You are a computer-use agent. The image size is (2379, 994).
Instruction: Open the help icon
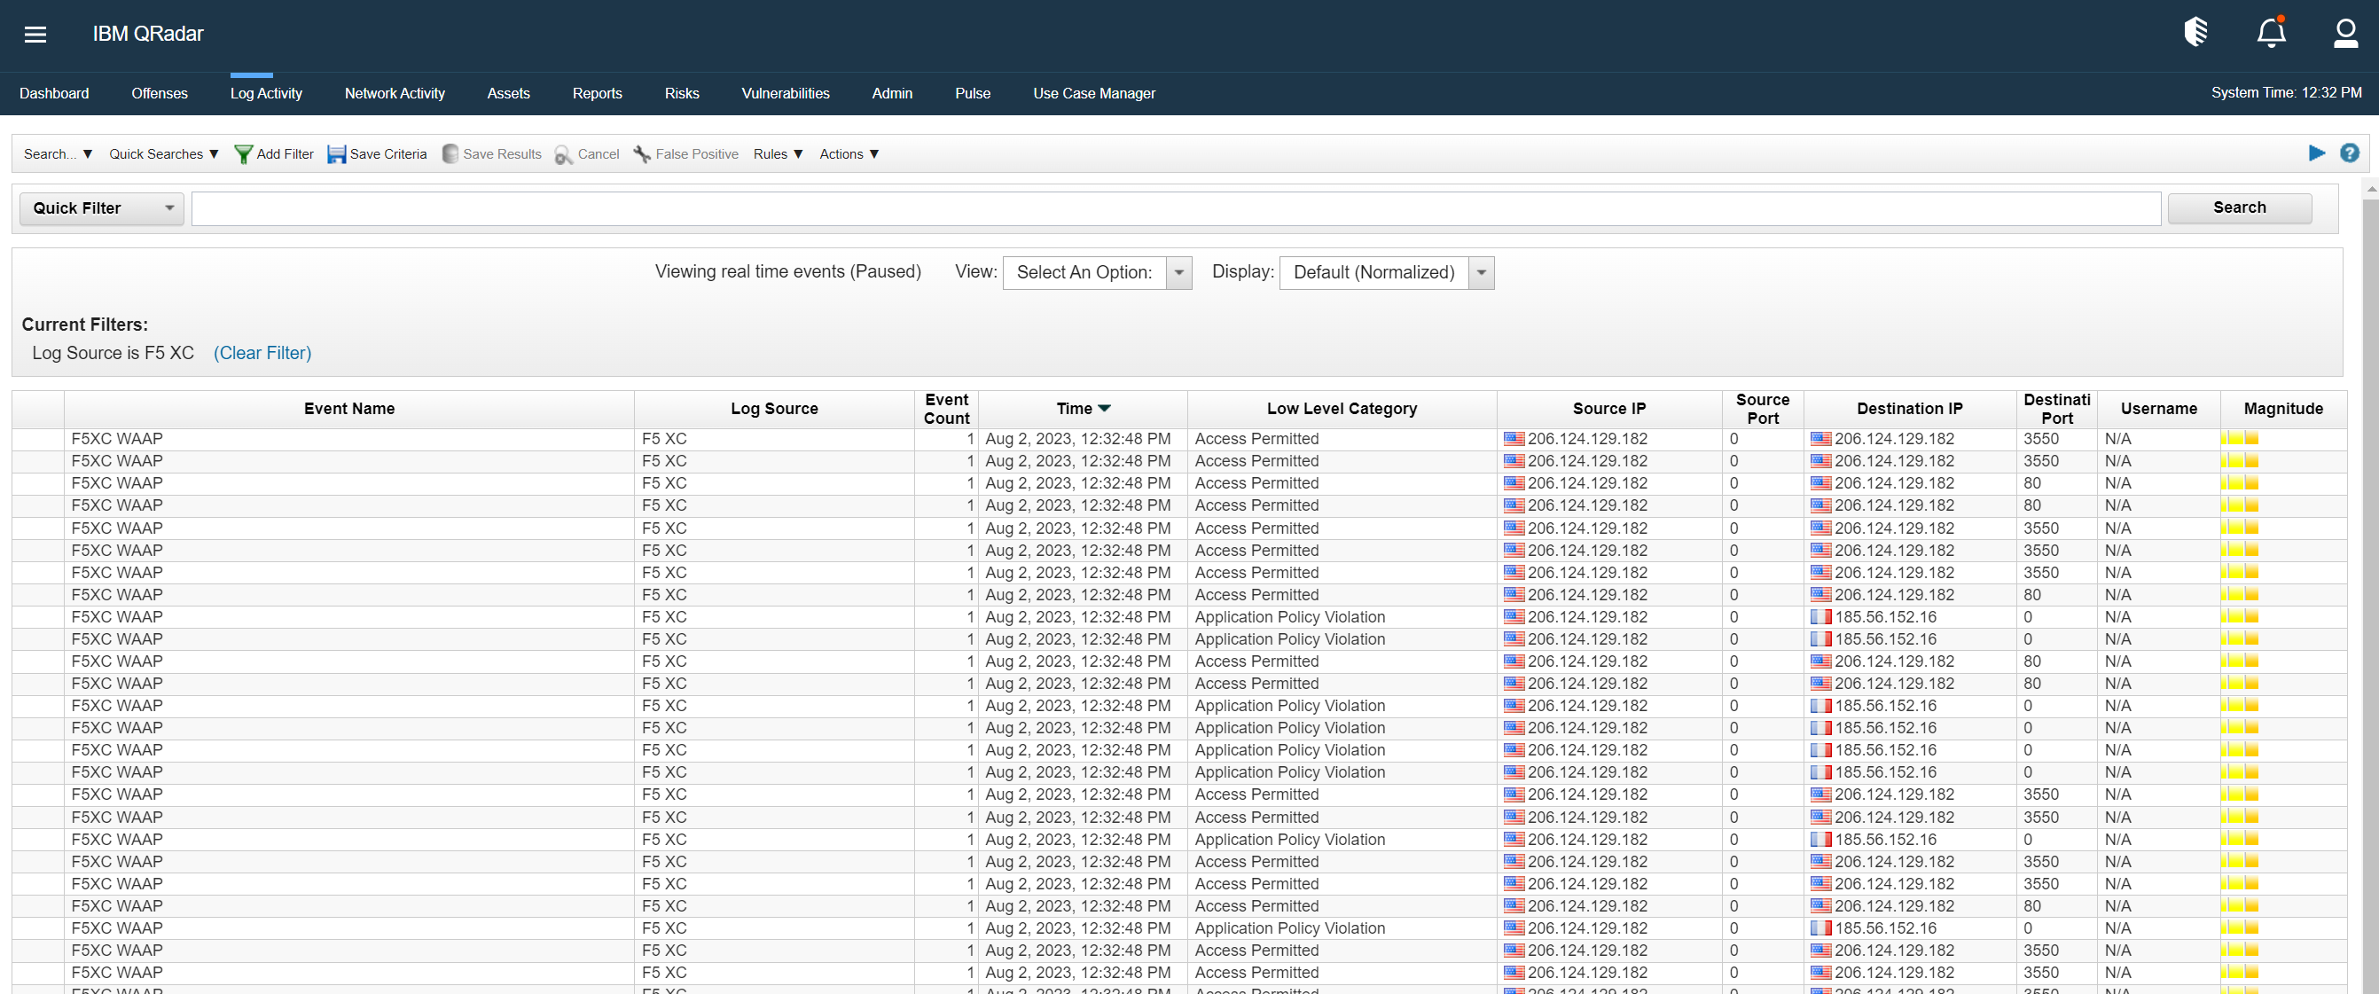pos(2351,153)
